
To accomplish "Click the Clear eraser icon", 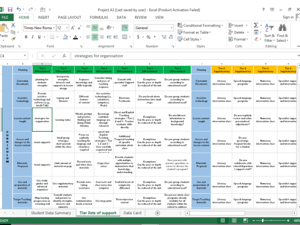I will click(x=256, y=39).
